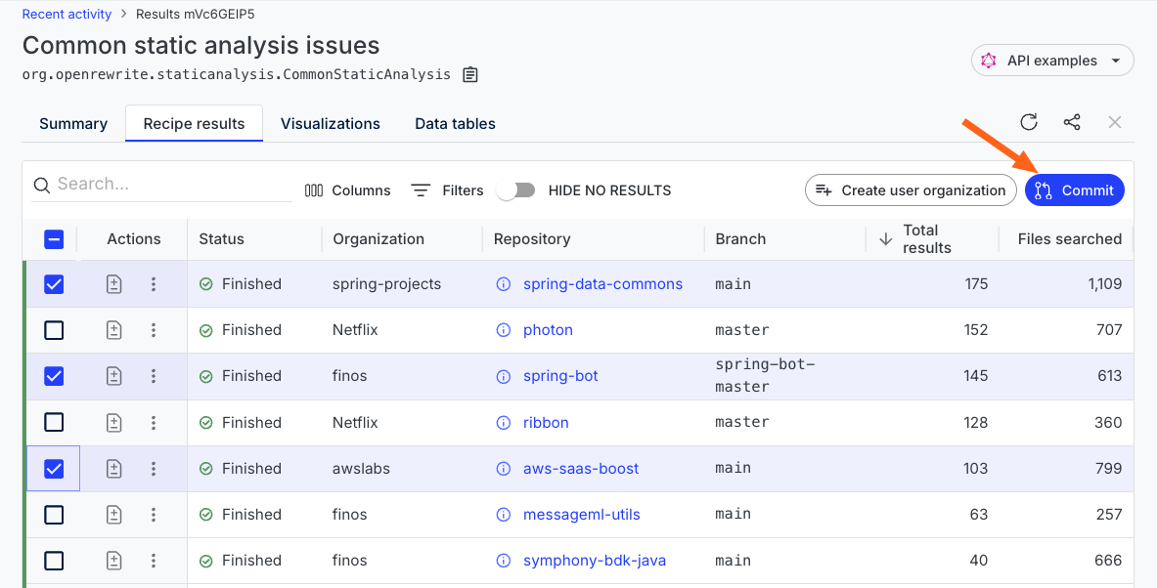Screen dimensions: 1157x588
Task: Check the photon row checkbox
Action: click(x=54, y=330)
